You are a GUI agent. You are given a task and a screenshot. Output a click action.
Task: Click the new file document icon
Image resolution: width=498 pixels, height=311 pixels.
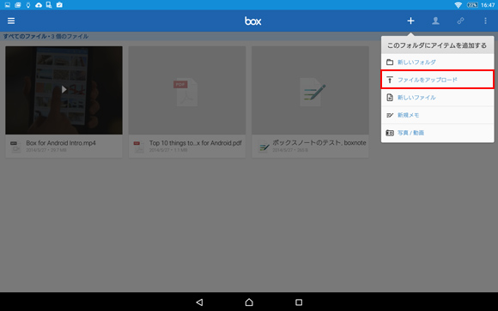click(390, 98)
